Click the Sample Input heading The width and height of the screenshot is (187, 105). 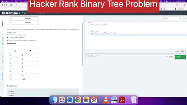tap(11, 43)
